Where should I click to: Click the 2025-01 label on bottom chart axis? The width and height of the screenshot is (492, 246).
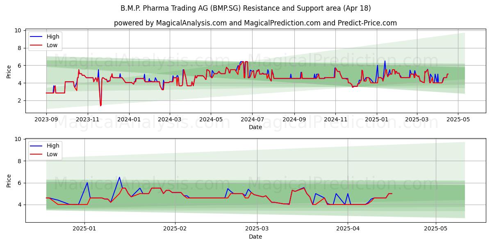84,228
